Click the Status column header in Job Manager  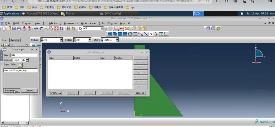point(123,58)
